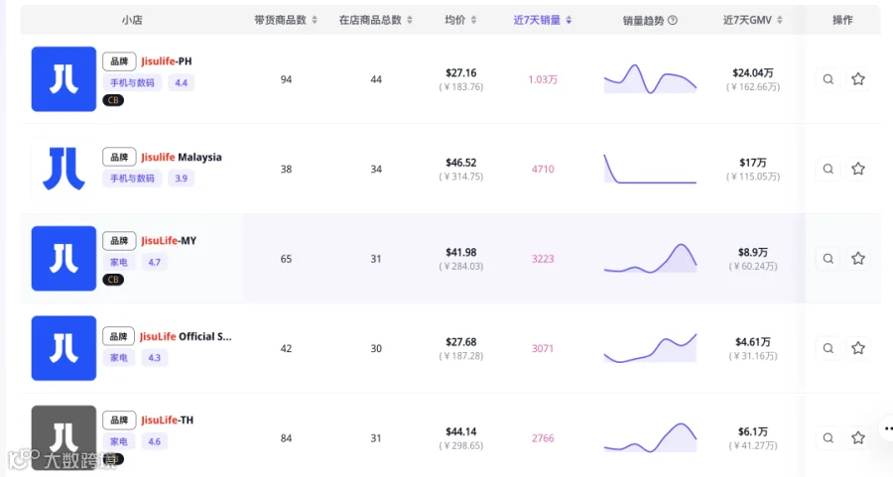The height and width of the screenshot is (477, 893).
Task: Click 品牌 tag on Jisulife Malaysia row
Action: pyautogui.click(x=119, y=157)
